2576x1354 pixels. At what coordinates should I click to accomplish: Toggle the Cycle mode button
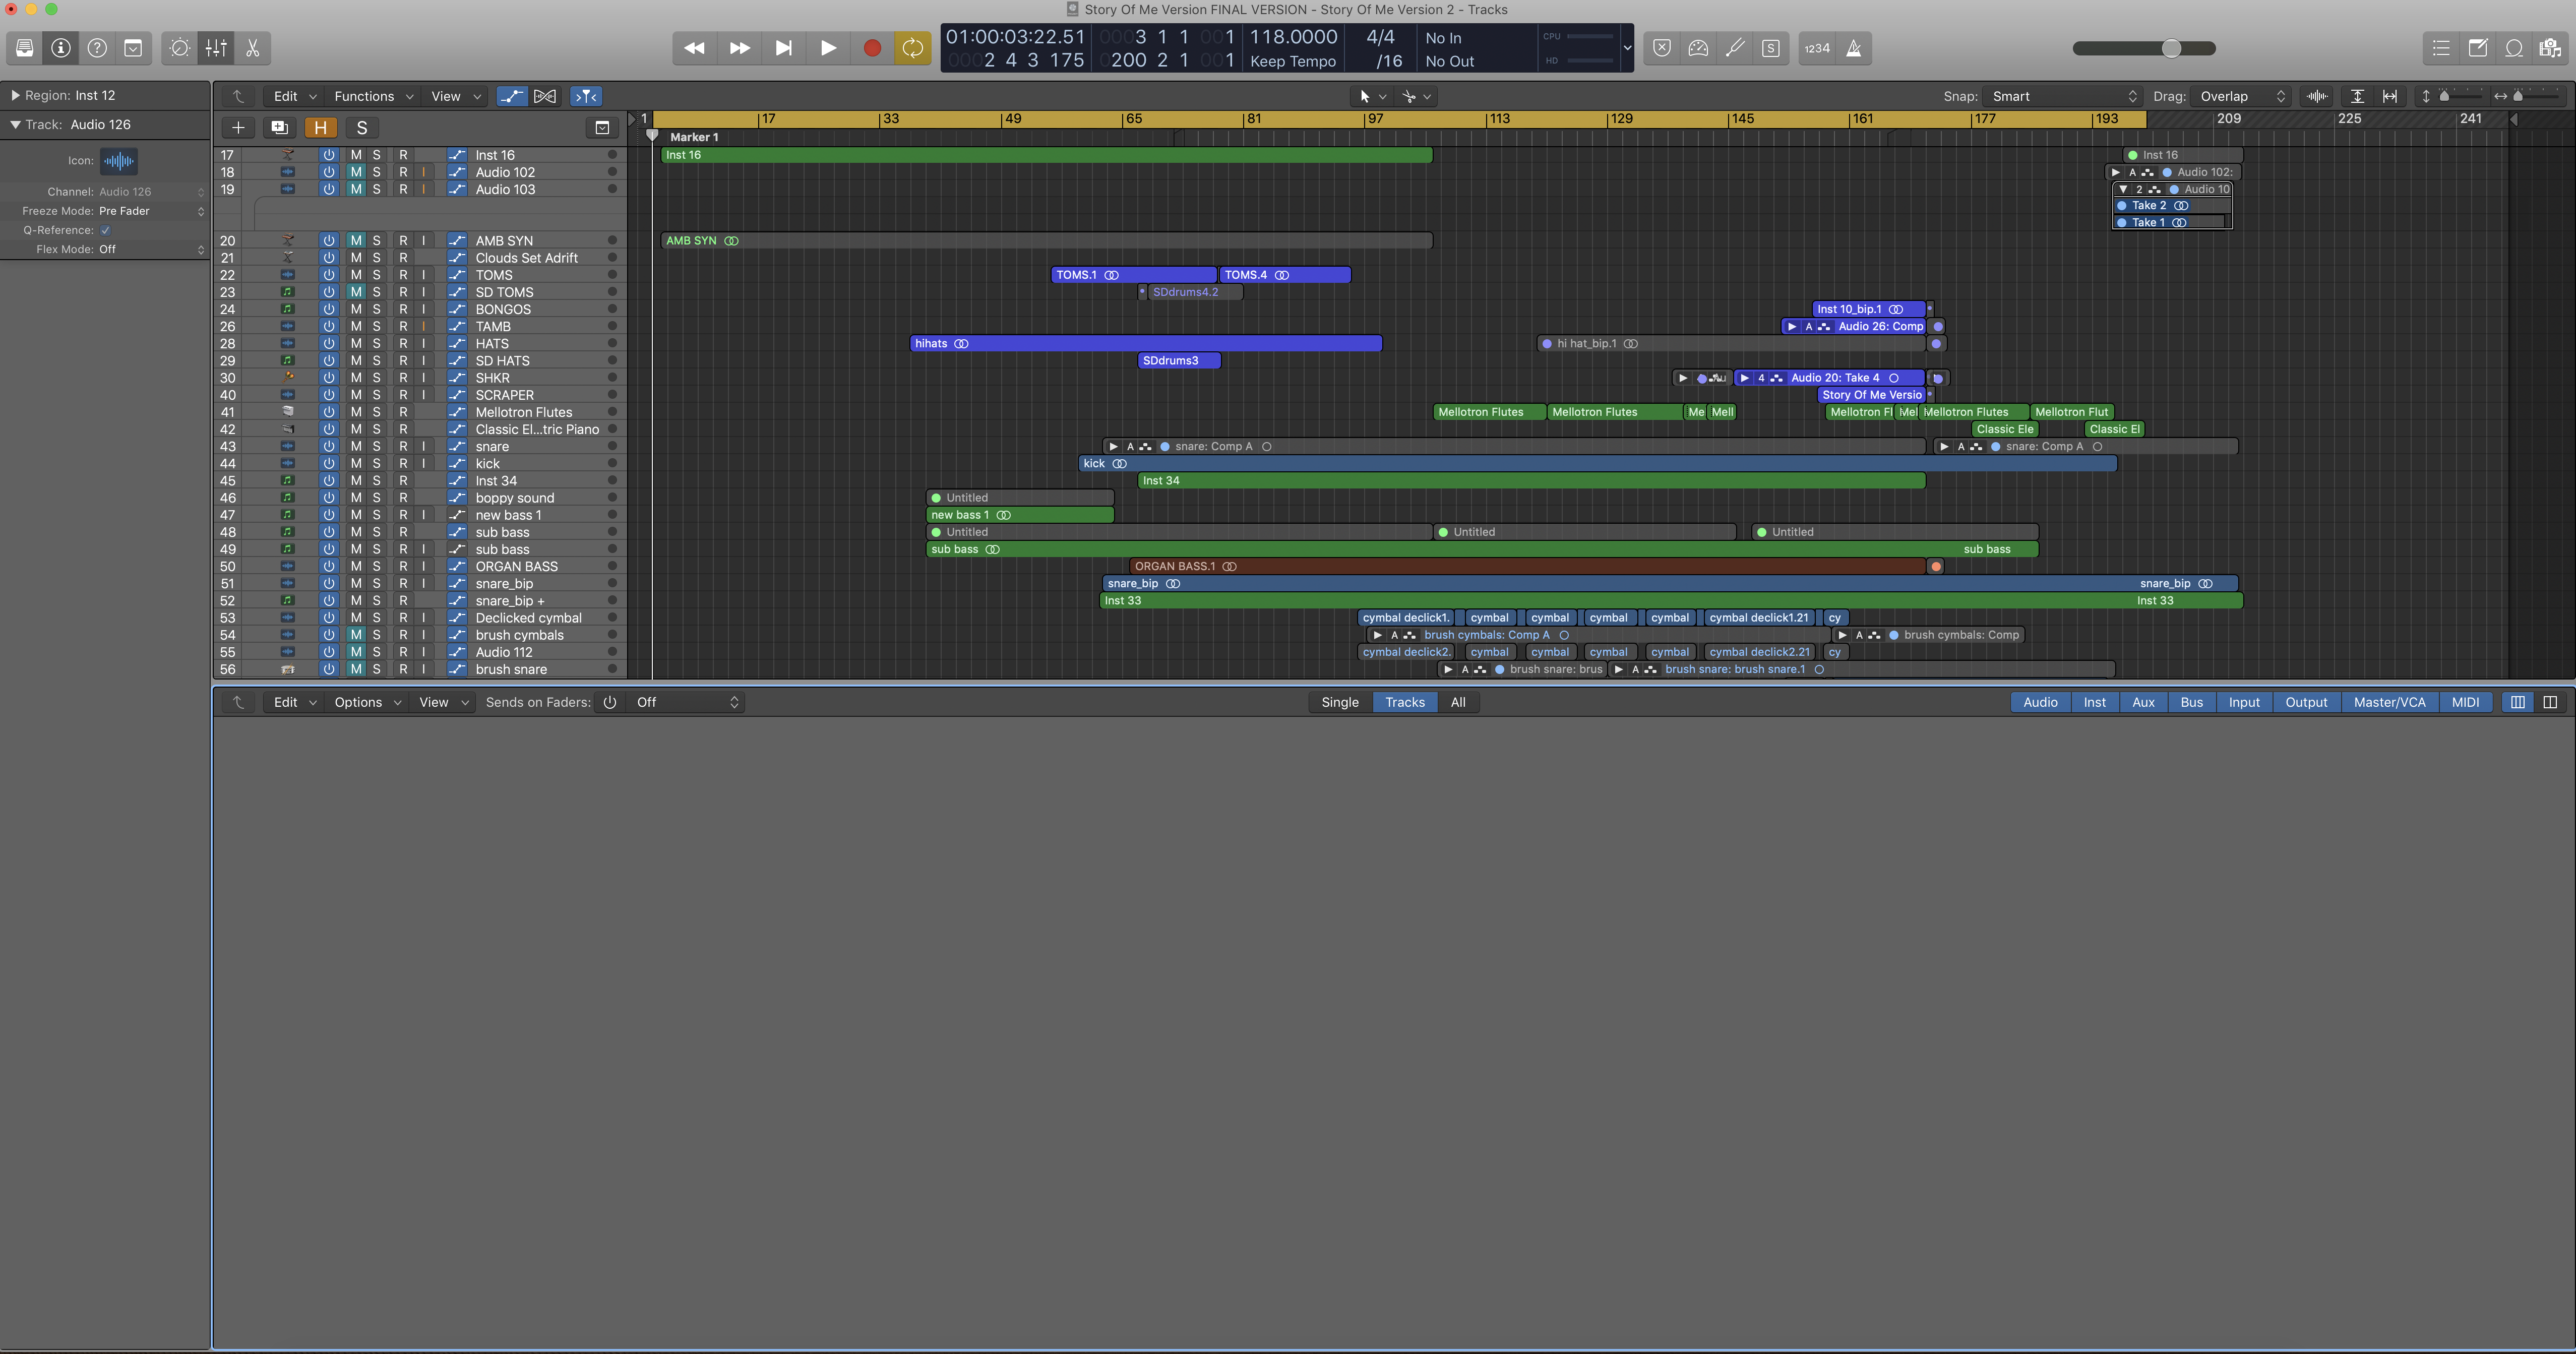click(x=912, y=48)
